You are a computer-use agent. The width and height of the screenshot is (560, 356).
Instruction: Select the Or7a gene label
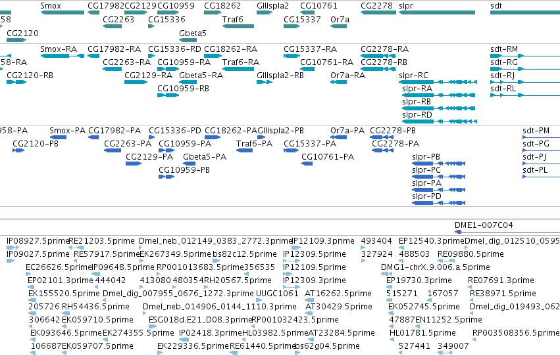pos(340,19)
